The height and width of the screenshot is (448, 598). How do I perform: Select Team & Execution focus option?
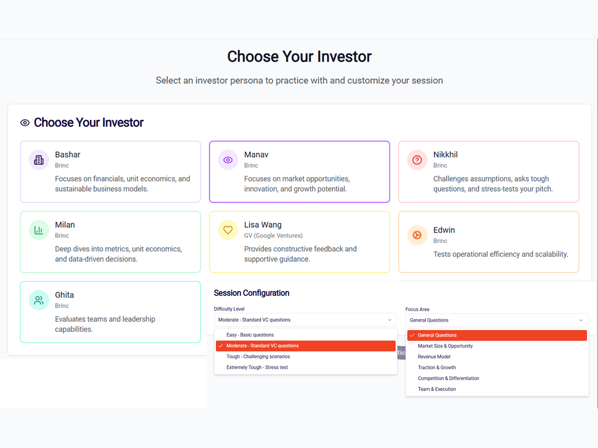[497, 389]
